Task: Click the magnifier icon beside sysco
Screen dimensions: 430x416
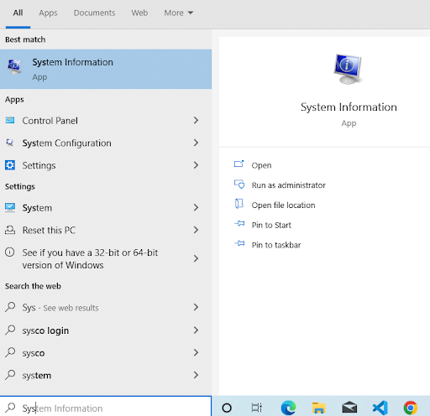Action: click(10, 352)
